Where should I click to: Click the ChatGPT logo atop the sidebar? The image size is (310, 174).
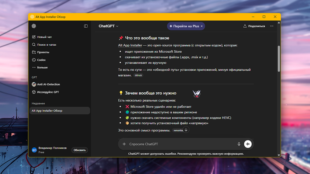[x=34, y=26]
